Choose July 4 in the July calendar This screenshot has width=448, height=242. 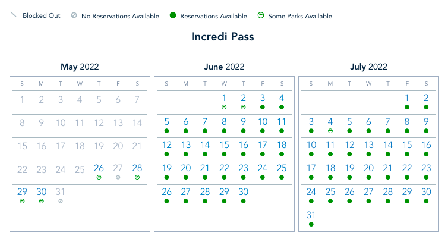pos(330,121)
